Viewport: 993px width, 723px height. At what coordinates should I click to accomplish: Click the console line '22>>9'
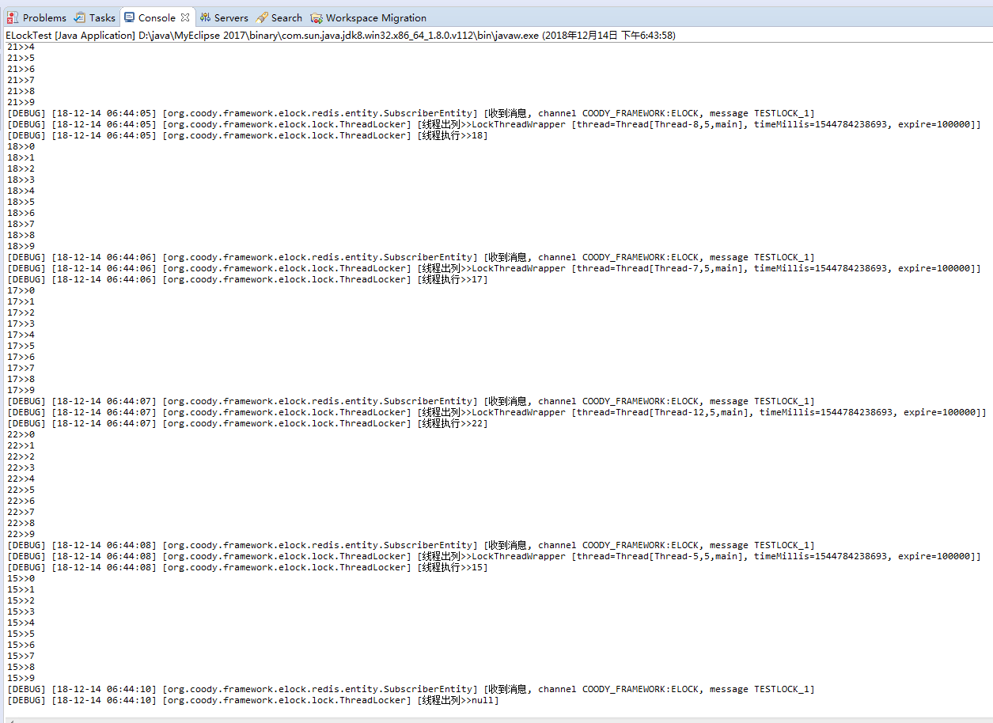coord(21,534)
